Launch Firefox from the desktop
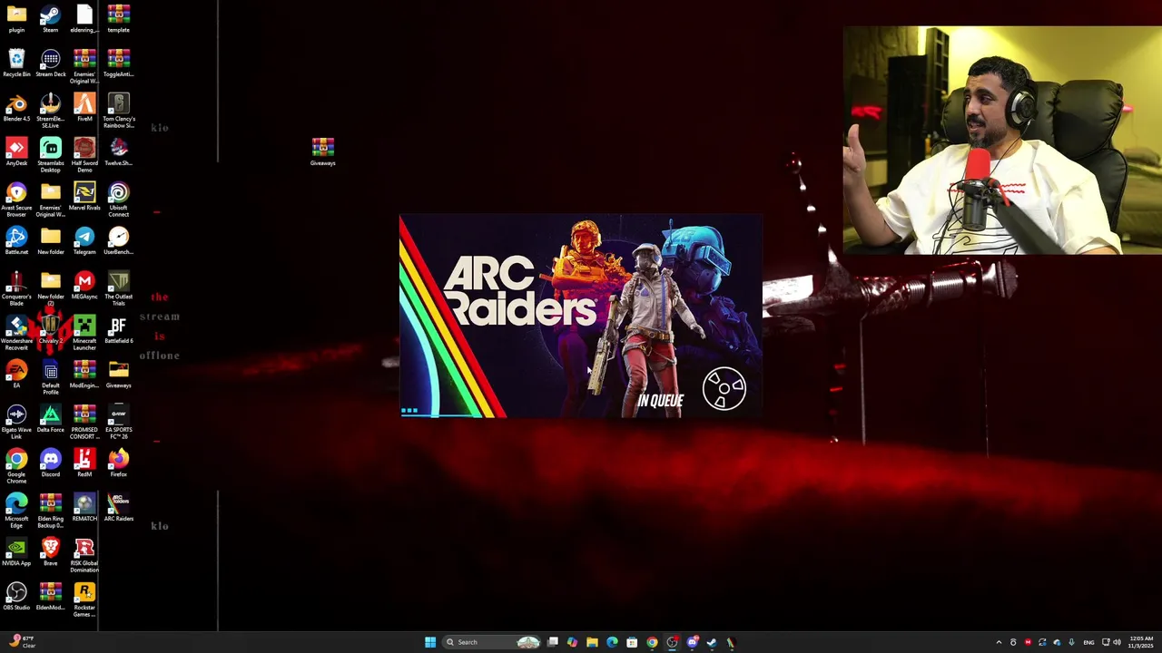The width and height of the screenshot is (1162, 653). 118,463
